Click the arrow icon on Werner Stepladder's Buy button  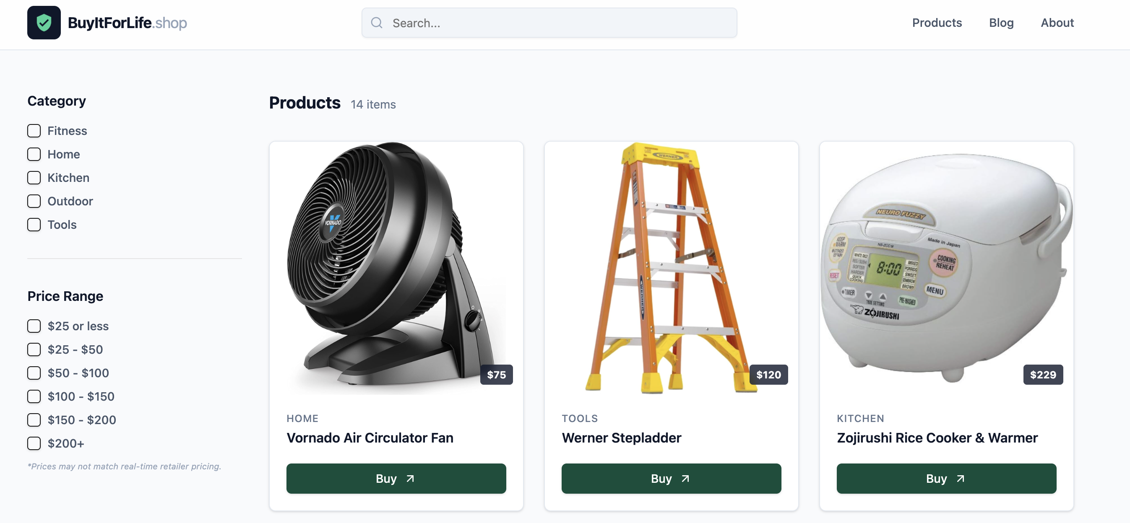click(686, 478)
